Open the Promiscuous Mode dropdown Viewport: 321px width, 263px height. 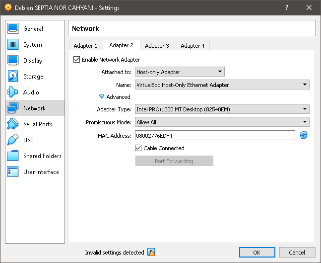[222, 122]
